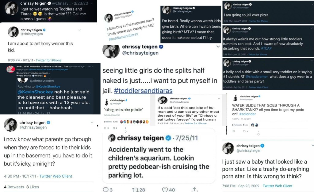Screen dimensions: 314x192
Task: Click reply icon under the WATER SLIDE tweet
Action: tap(234, 131)
